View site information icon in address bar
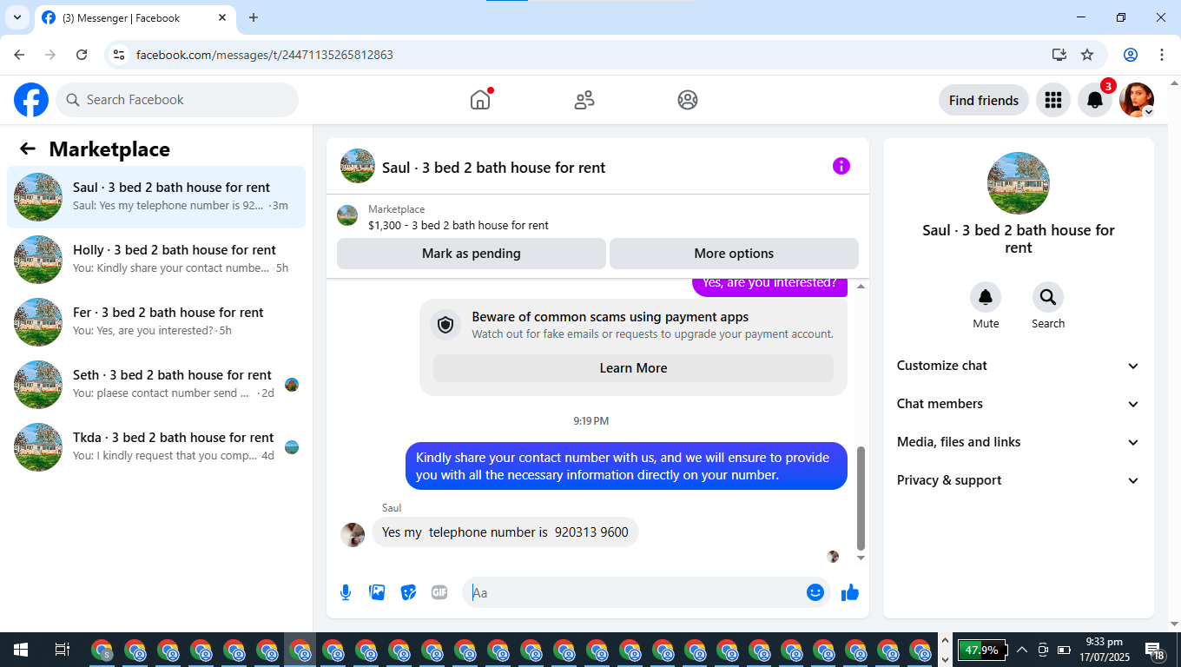Screen dimensions: 1181x667 [120, 55]
